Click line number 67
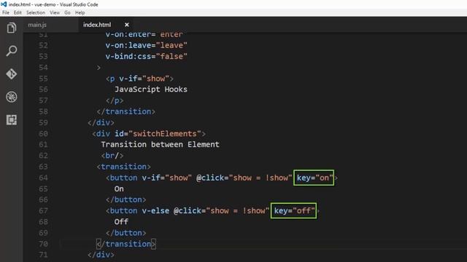This screenshot has height=262, width=467. 43,210
